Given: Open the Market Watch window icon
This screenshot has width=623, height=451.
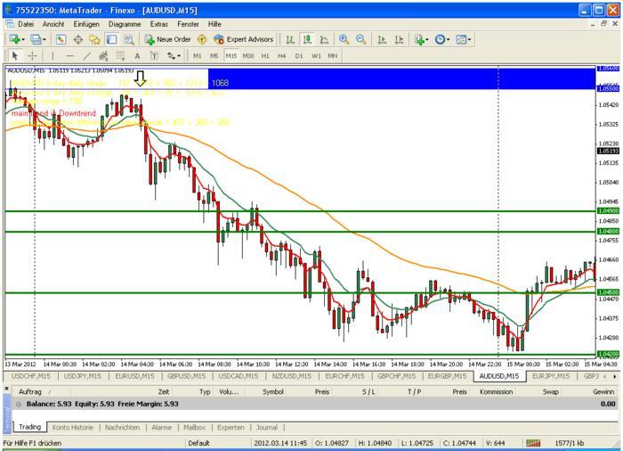Looking at the screenshot, I should click(61, 39).
